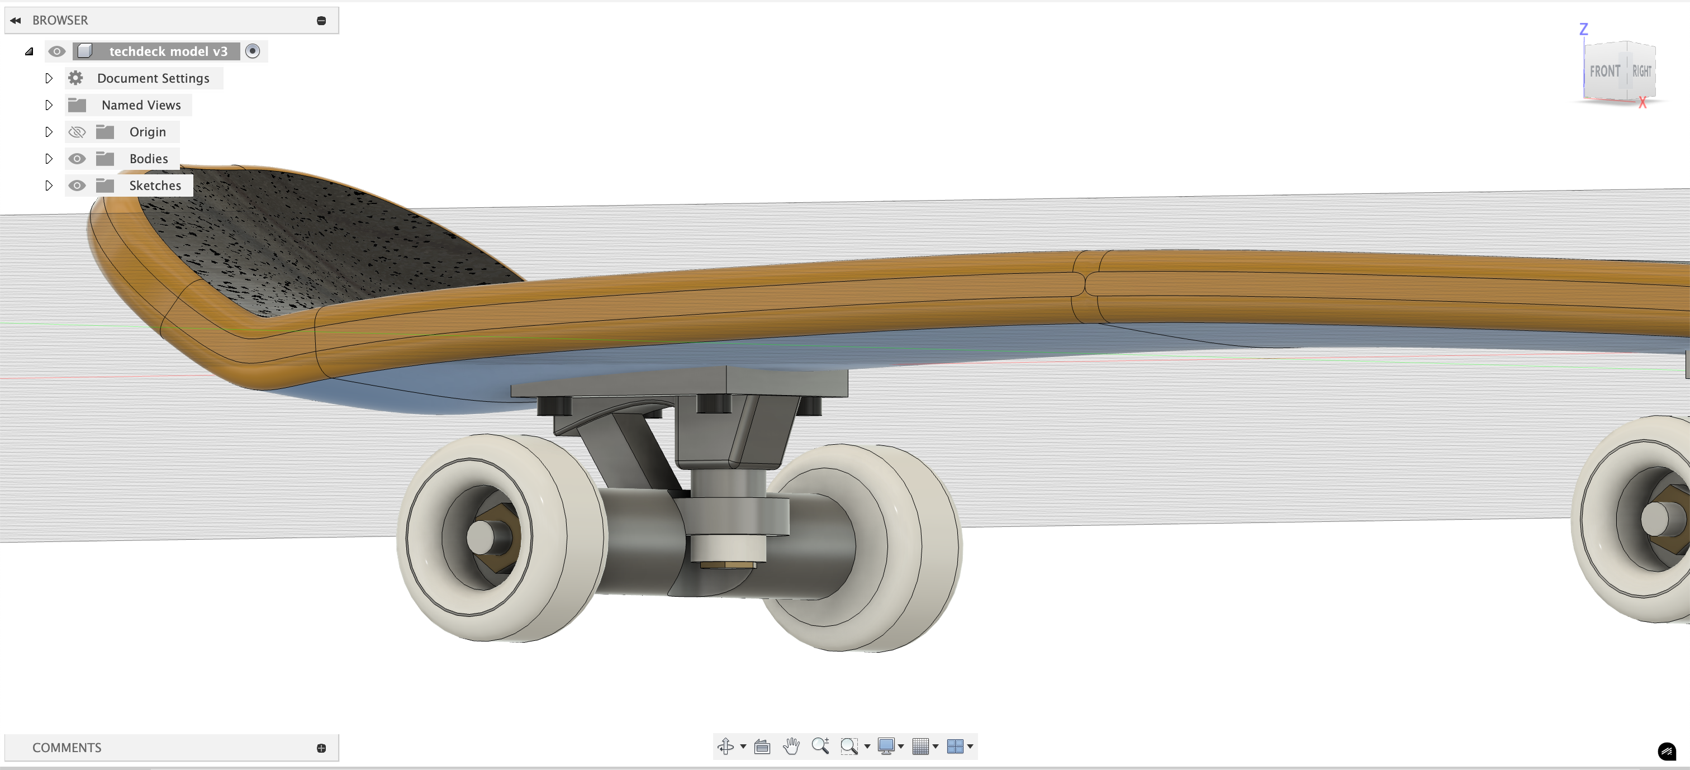Activate techdeck model v3 radio button
Image resolution: width=1690 pixels, height=770 pixels.
click(253, 51)
